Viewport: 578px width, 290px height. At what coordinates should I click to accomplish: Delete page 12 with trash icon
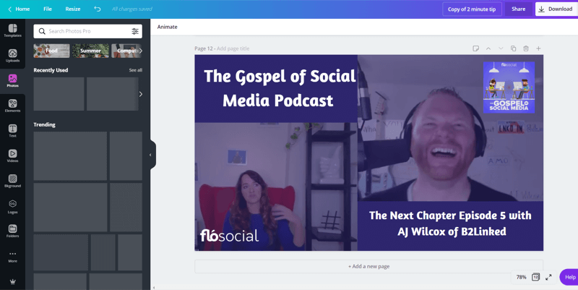click(526, 48)
